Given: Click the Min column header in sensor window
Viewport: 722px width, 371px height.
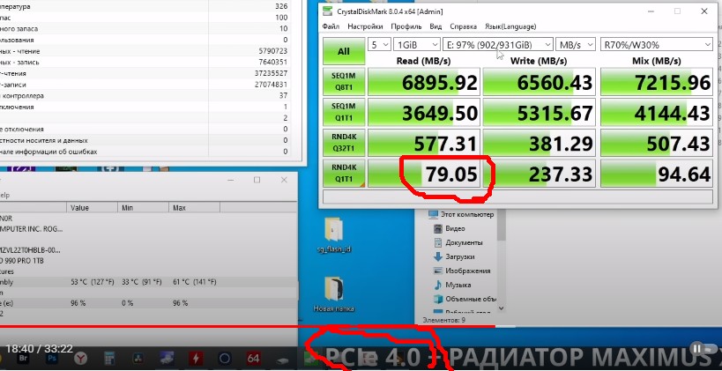Looking at the screenshot, I should [143, 208].
